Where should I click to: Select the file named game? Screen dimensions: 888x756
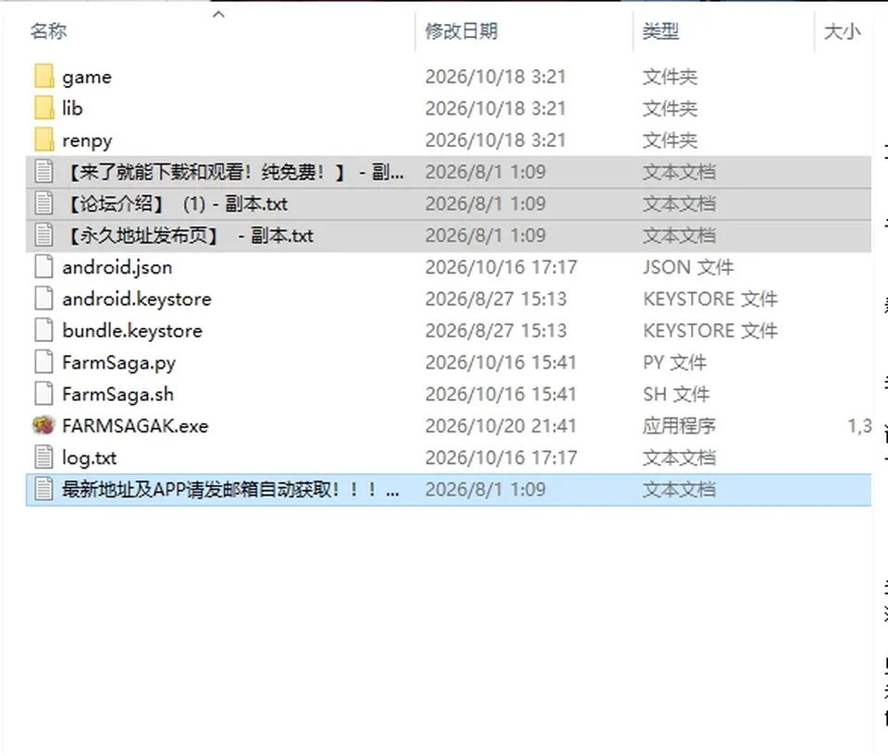click(87, 77)
